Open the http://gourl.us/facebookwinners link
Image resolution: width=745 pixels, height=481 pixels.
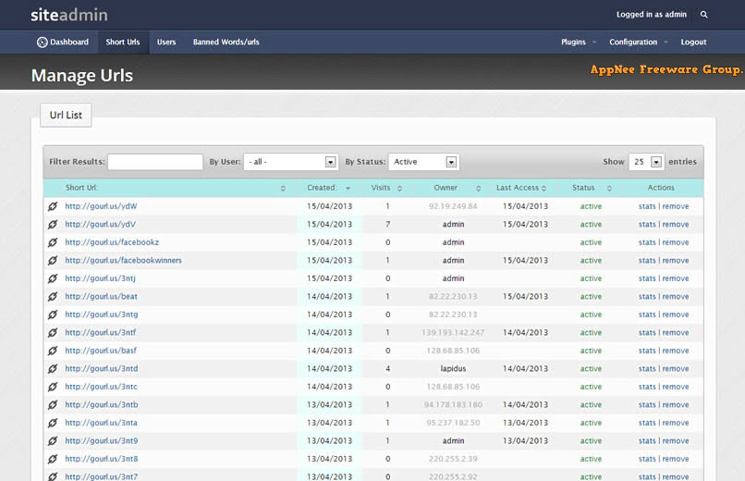click(124, 261)
